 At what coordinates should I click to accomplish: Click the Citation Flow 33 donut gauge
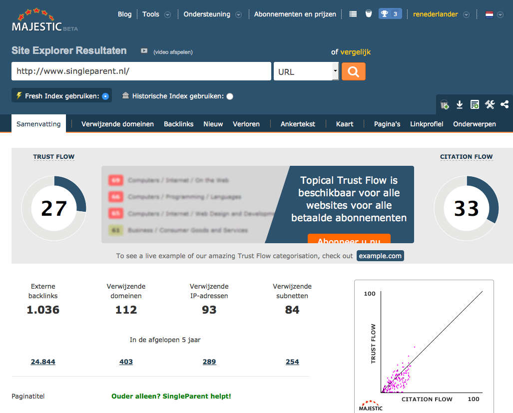(x=467, y=208)
